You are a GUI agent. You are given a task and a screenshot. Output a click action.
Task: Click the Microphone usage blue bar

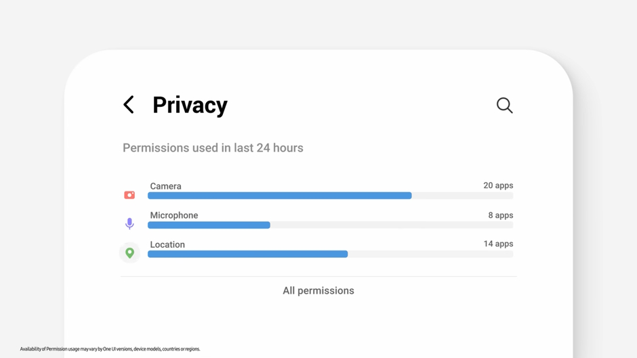pyautogui.click(x=209, y=225)
